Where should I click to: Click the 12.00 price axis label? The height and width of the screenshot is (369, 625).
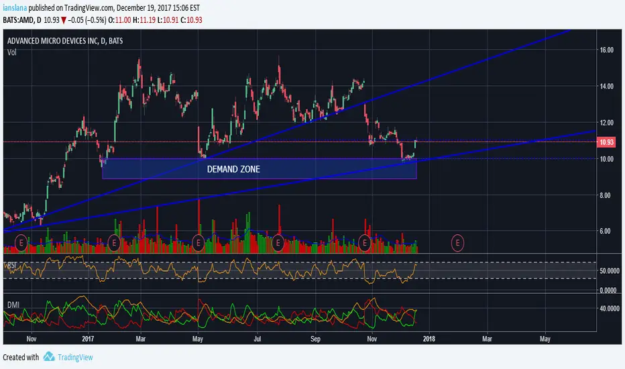point(607,123)
